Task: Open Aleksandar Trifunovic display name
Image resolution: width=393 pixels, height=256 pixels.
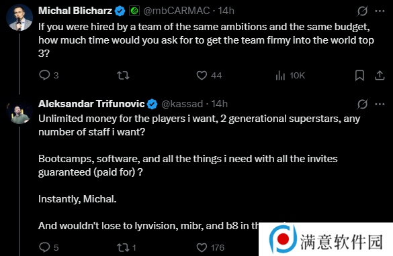Action: (91, 103)
